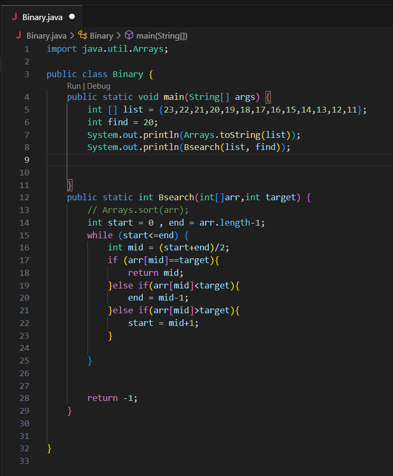The width and height of the screenshot is (393, 476).
Task: Click class closing brace on line 32
Action: [49, 449]
